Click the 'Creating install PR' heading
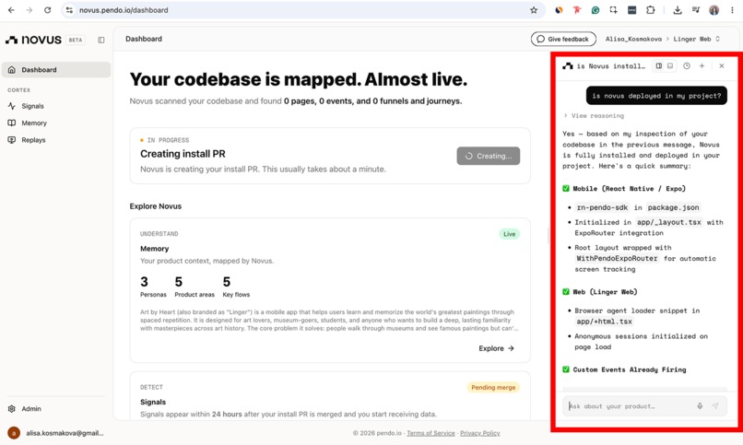This screenshot has height=445, width=743. [x=183, y=154]
